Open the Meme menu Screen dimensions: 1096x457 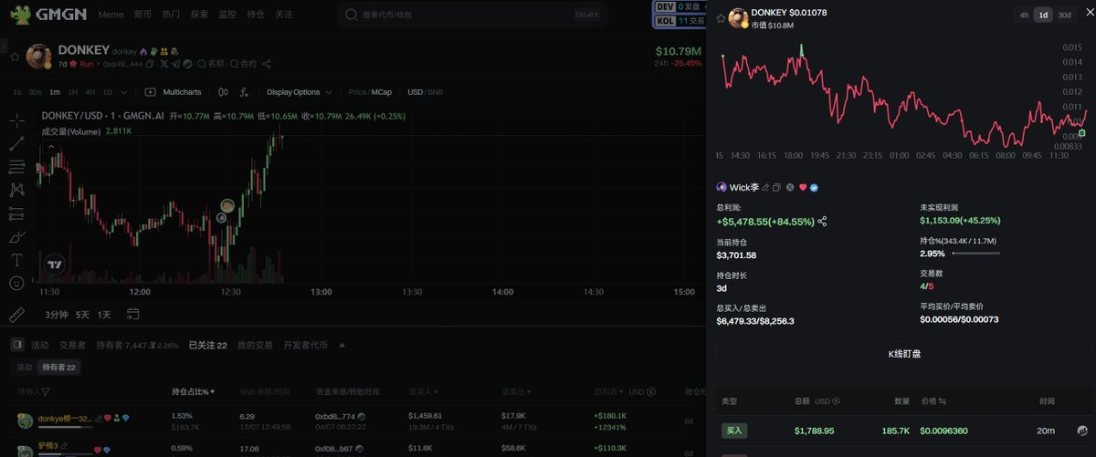click(111, 15)
